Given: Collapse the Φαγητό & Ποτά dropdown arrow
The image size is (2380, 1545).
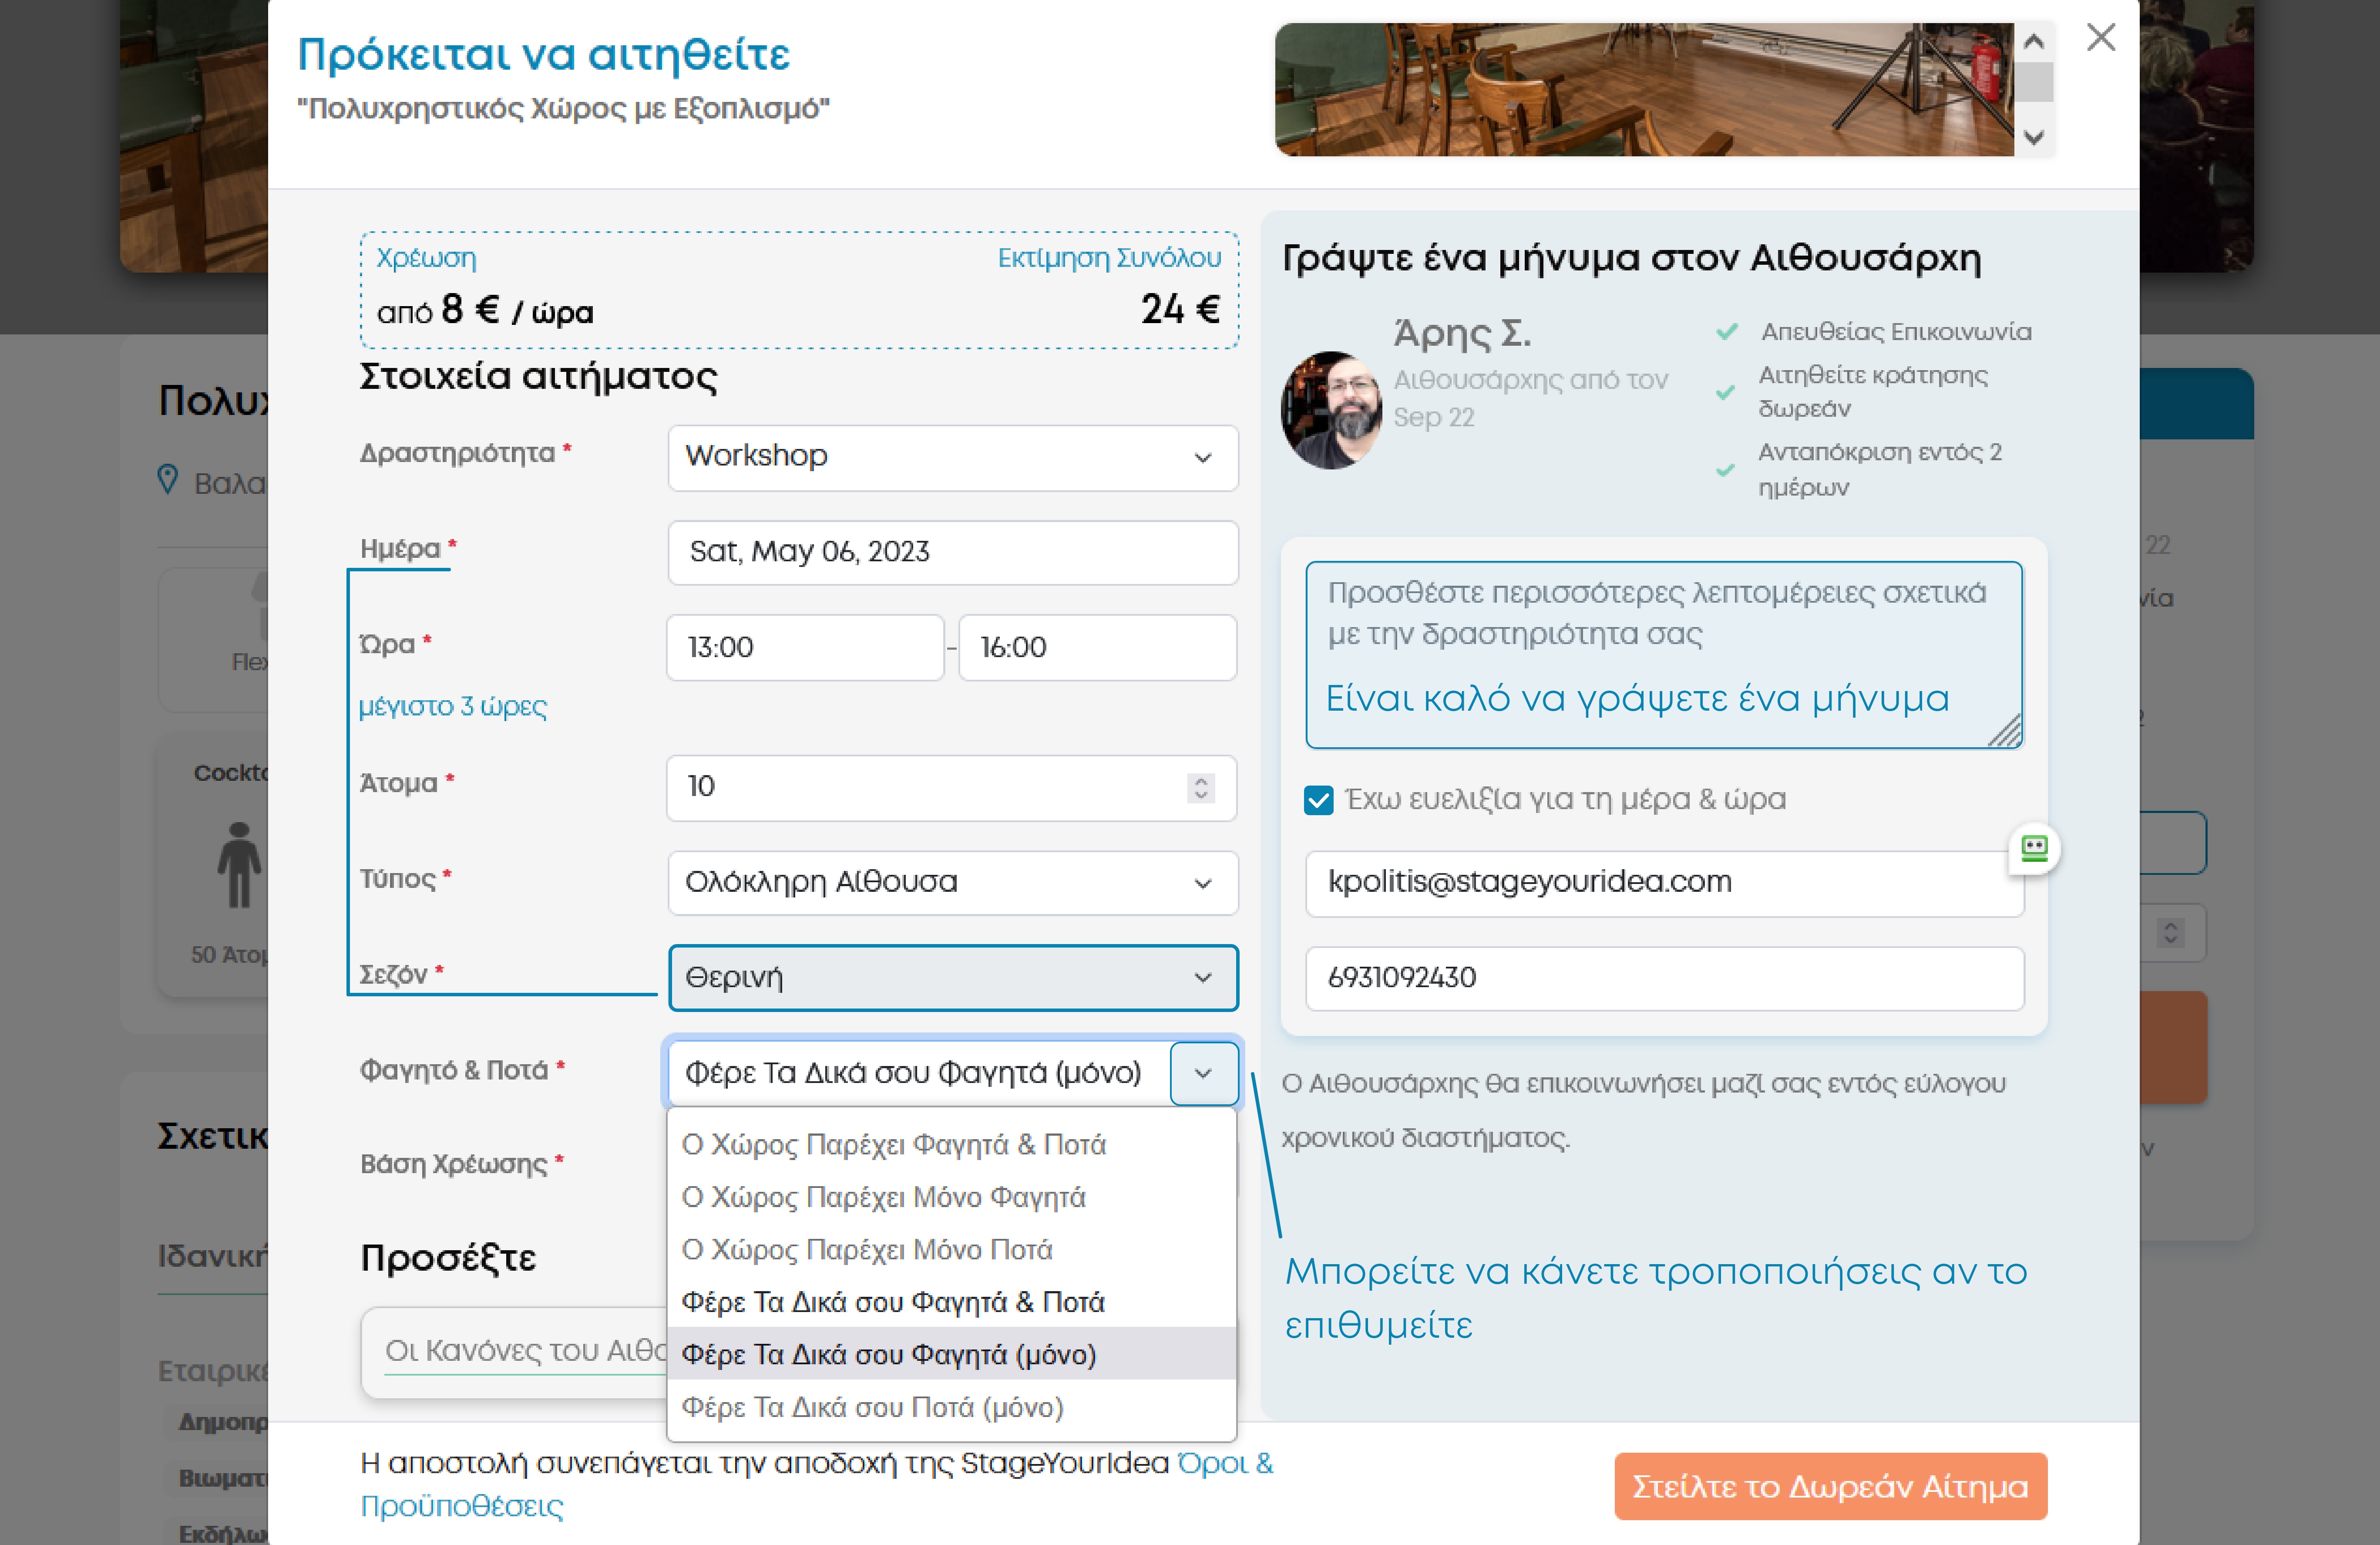Looking at the screenshot, I should click(x=1203, y=1074).
